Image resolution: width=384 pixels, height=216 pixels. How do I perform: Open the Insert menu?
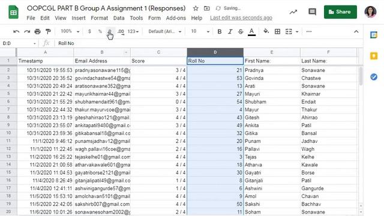pos(79,18)
